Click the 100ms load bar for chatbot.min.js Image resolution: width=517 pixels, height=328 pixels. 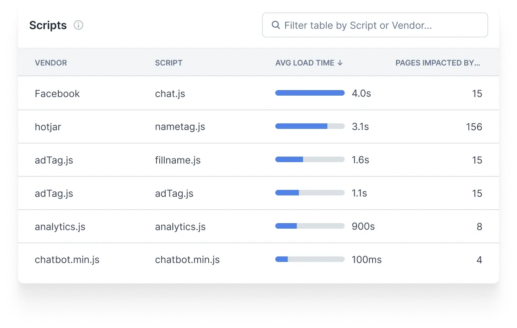point(310,259)
